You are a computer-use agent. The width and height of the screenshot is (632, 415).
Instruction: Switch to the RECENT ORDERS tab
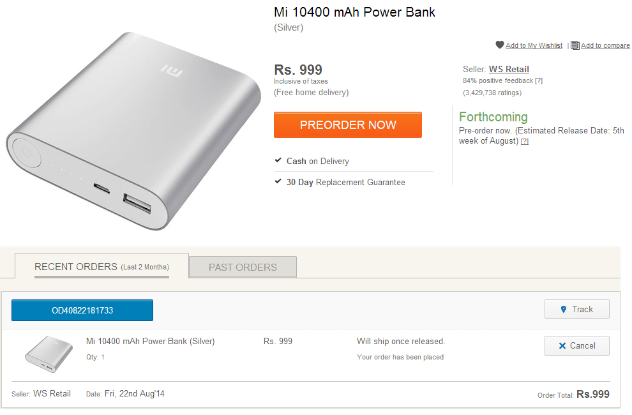coord(102,267)
